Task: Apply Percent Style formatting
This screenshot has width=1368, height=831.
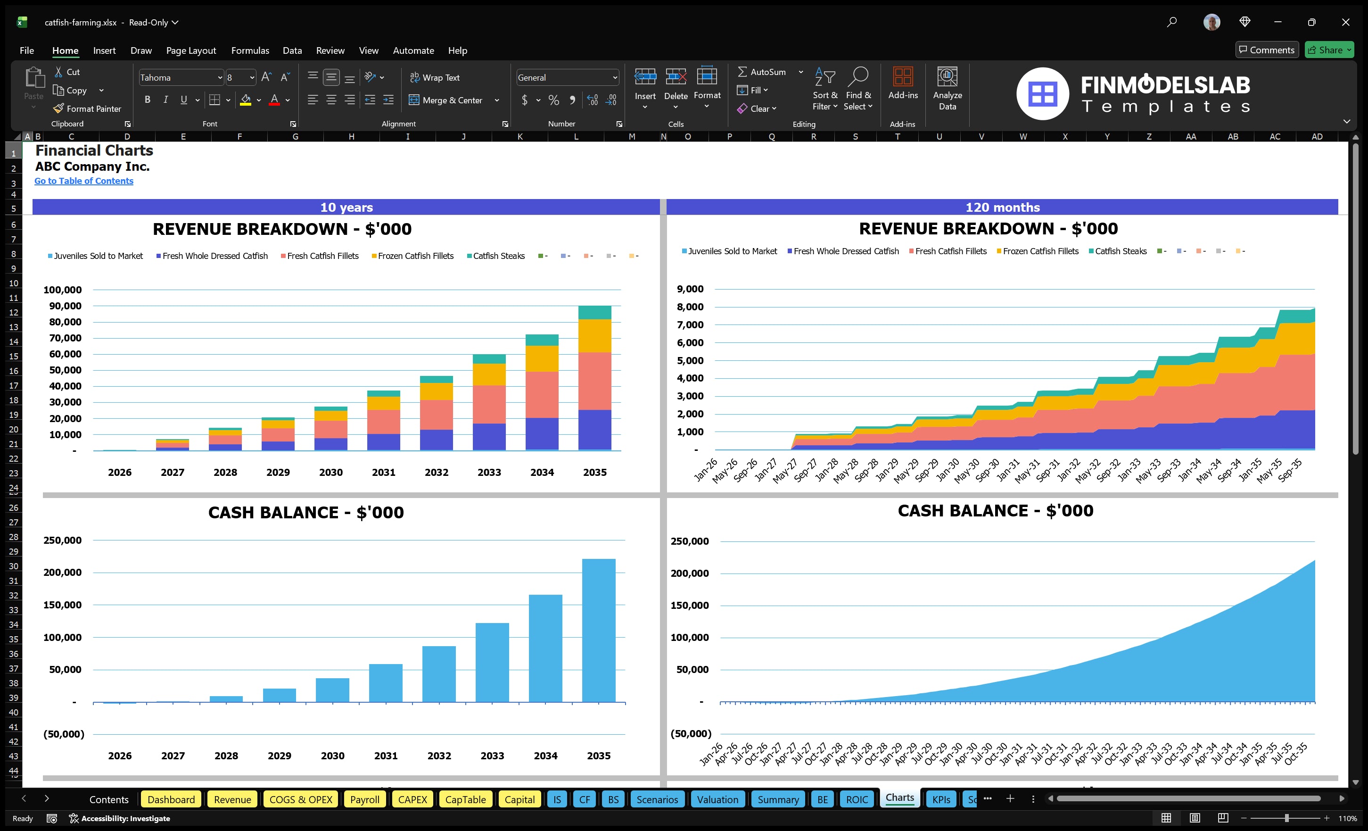Action: pos(553,100)
